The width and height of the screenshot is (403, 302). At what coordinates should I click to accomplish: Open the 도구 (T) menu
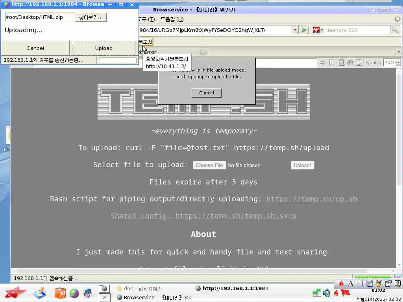146,19
